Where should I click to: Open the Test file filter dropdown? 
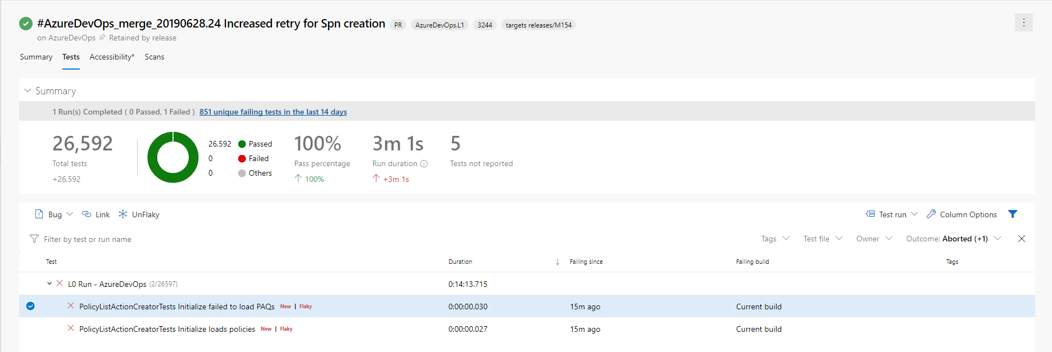pyautogui.click(x=823, y=239)
